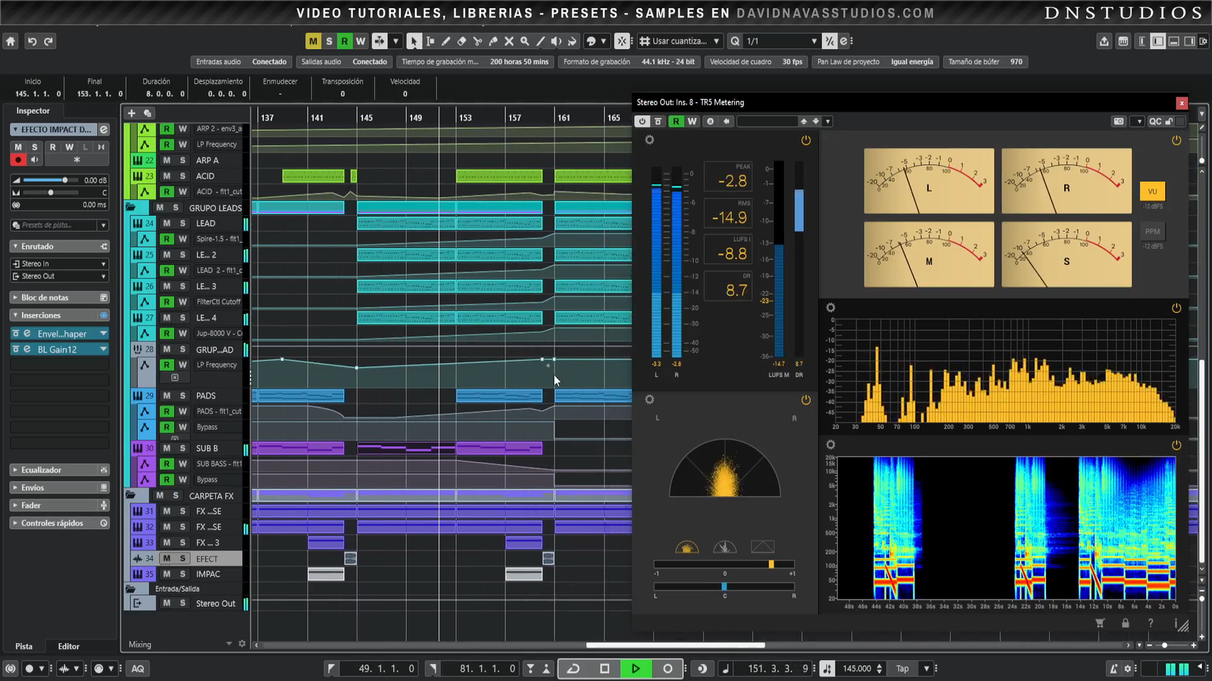1212x681 pixels.
Task: Select the Scissors split tool
Action: coord(477,42)
